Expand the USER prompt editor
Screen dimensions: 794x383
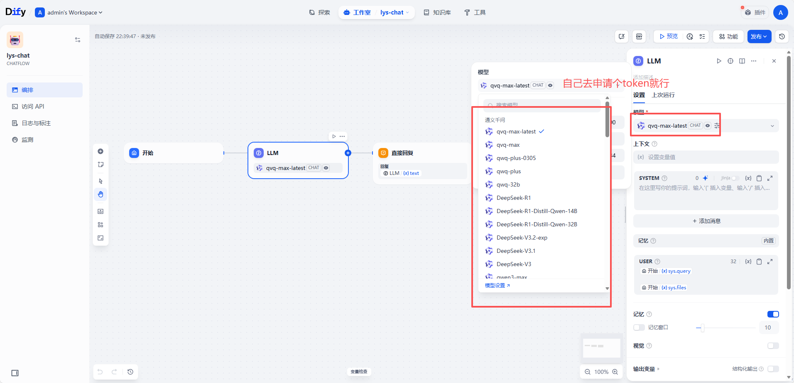770,262
